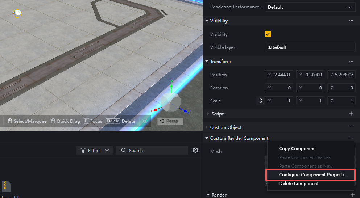Uncheck the Visibility checkbox
The width and height of the screenshot is (360, 198).
coord(268,34)
